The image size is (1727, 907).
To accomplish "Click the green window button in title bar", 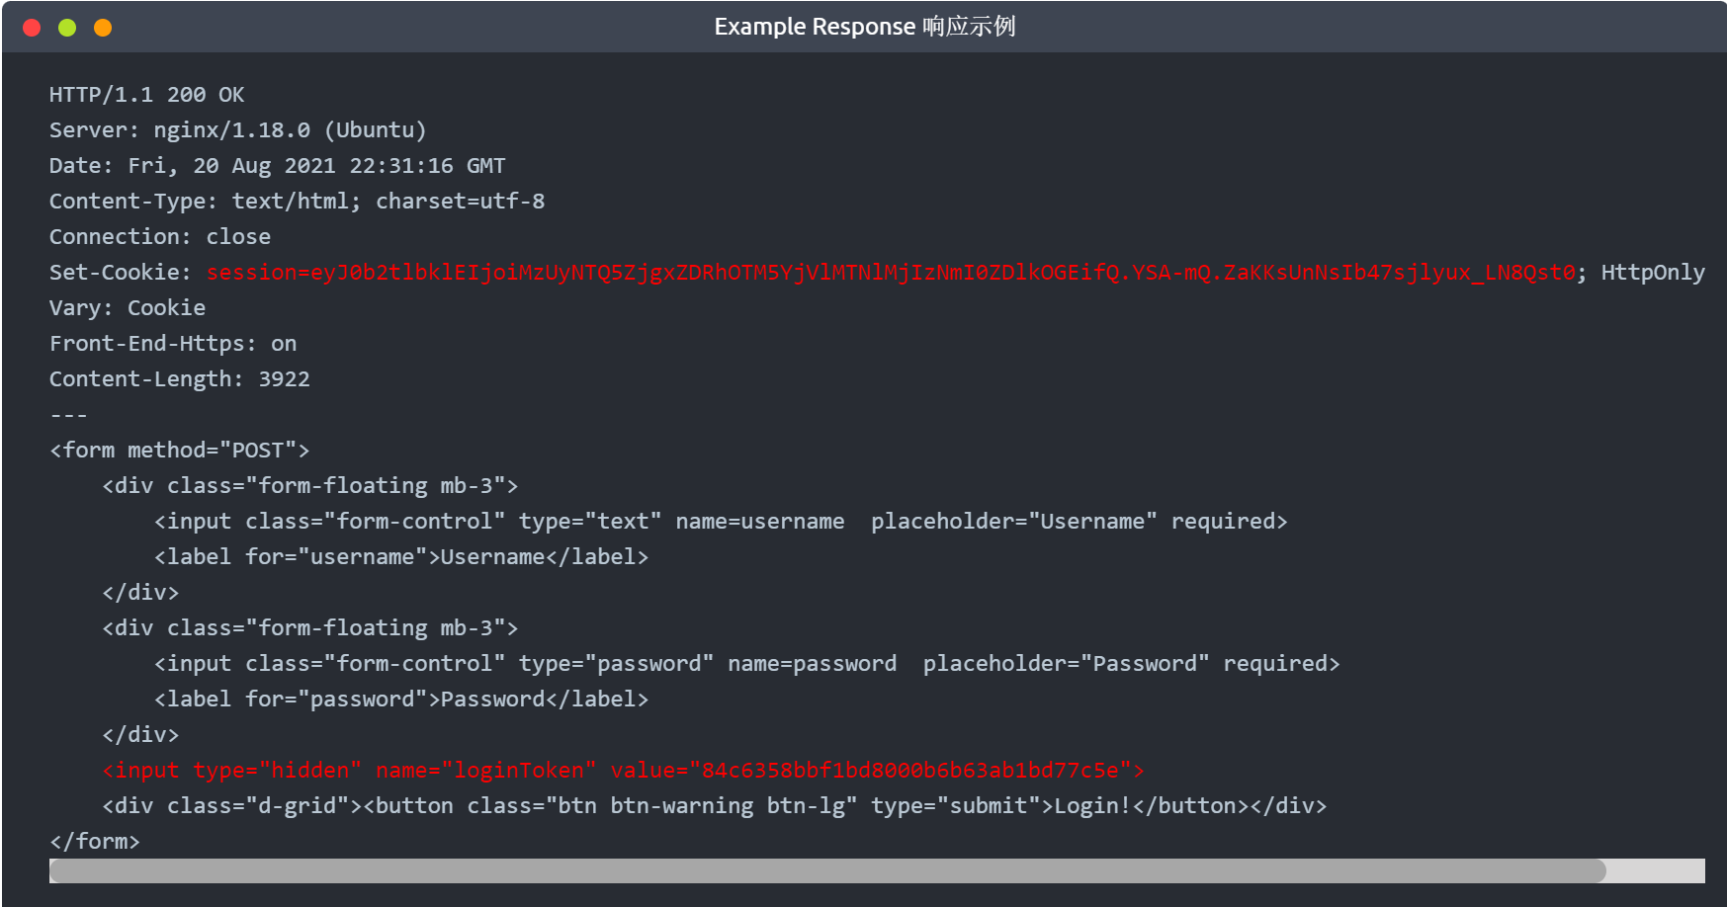I will (67, 28).
